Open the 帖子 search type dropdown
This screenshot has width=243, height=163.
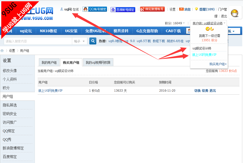pos(79,41)
